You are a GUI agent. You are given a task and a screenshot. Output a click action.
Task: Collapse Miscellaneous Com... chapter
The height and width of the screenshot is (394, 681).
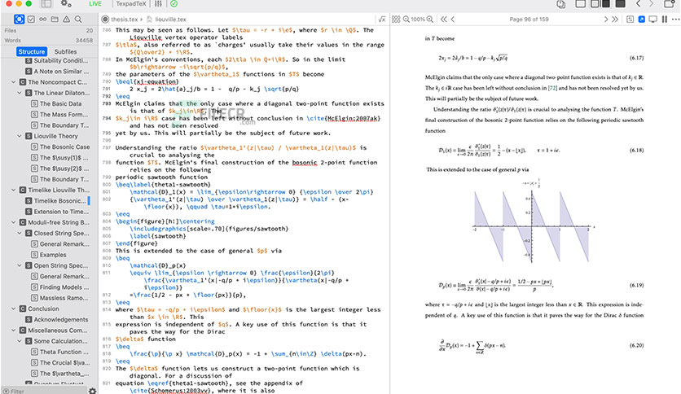(14, 331)
